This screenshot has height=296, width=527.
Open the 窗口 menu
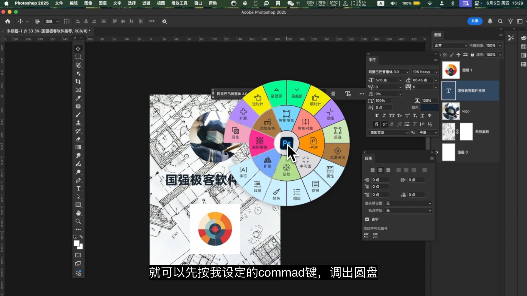pos(198,3)
